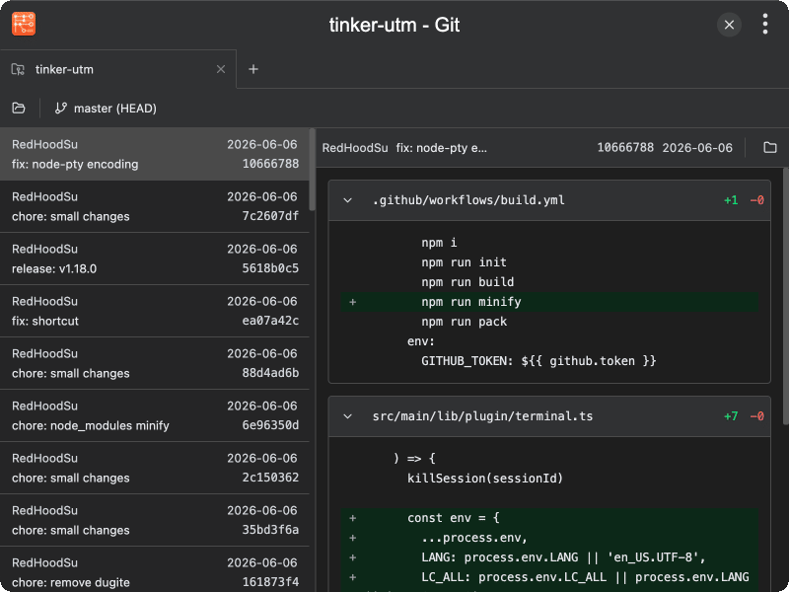Select commit ea07a42c fix: shortcut
Screen dimensions: 789x592
click(x=155, y=311)
